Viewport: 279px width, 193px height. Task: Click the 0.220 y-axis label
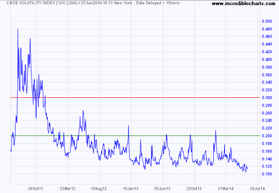tap(267, 128)
